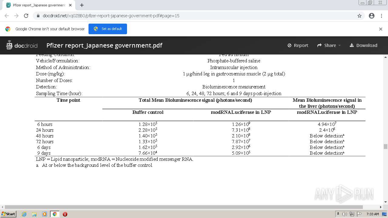Open the media player taskbar icon
388x218 pixels.
[x=45, y=214]
